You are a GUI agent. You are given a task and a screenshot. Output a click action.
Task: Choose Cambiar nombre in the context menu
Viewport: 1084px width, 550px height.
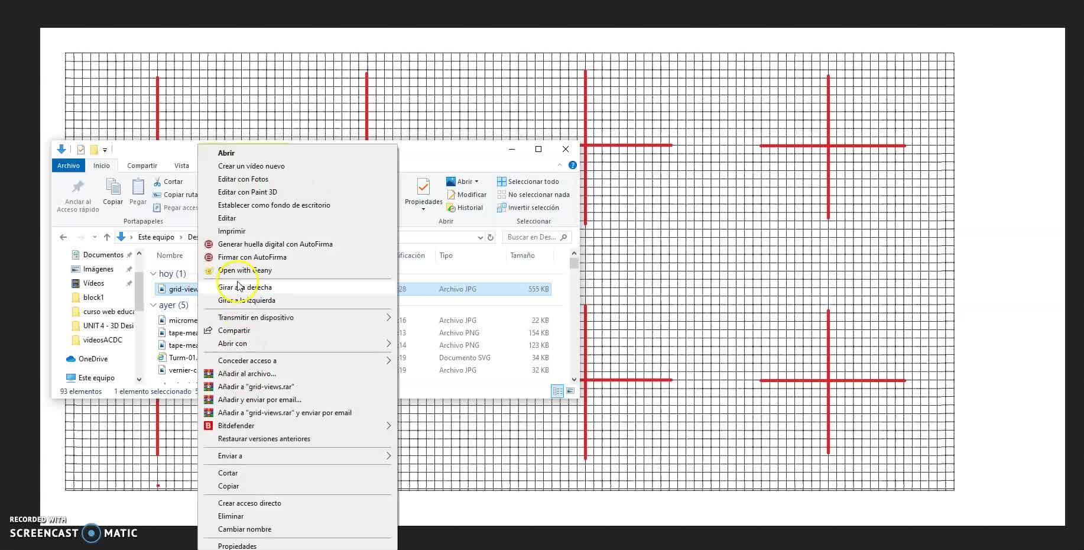(x=245, y=529)
